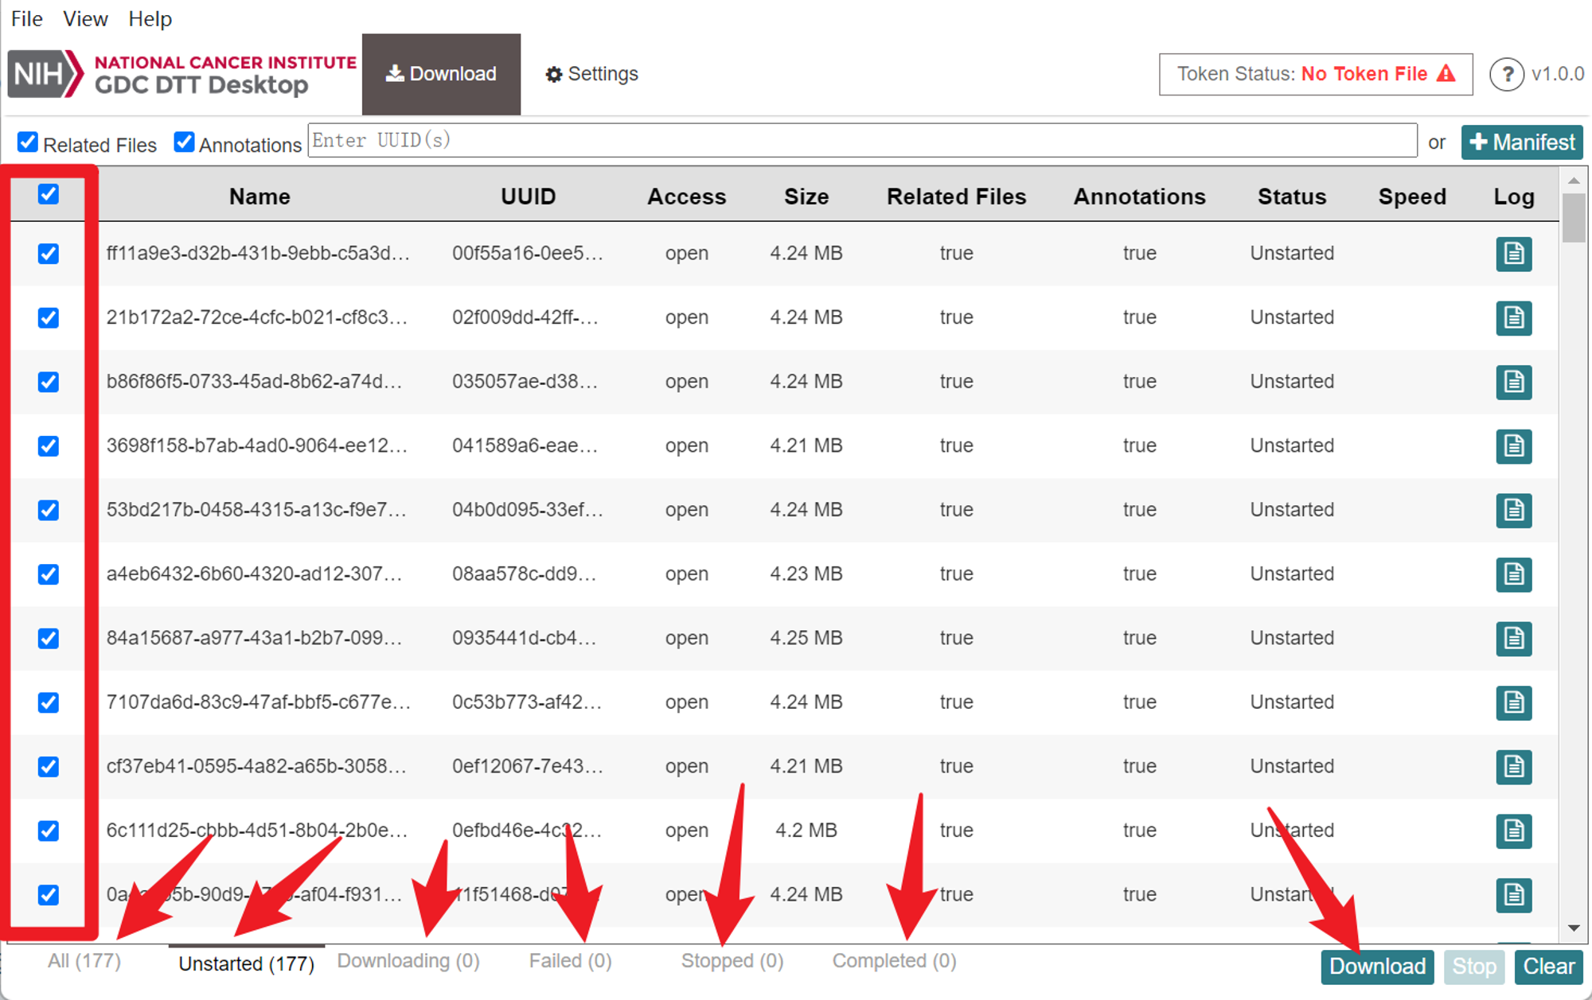1592x1000 pixels.
Task: Deselect row 3698f158-b7ab checkbox
Action: 49,446
